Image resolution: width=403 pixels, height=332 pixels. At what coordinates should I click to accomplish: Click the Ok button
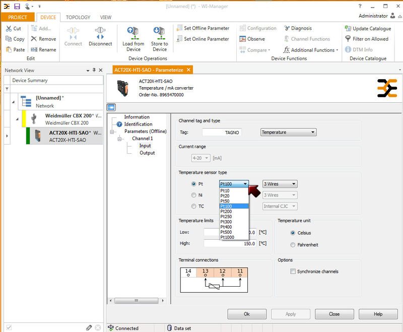click(x=247, y=314)
